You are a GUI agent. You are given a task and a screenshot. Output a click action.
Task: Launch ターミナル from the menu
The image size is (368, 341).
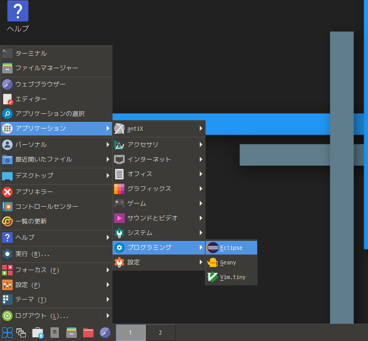tap(56, 54)
